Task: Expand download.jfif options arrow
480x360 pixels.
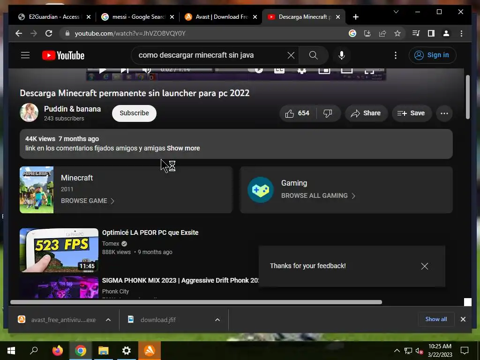Action: point(217,320)
